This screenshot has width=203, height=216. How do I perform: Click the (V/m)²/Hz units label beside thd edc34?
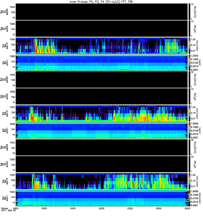[x=195, y=80]
